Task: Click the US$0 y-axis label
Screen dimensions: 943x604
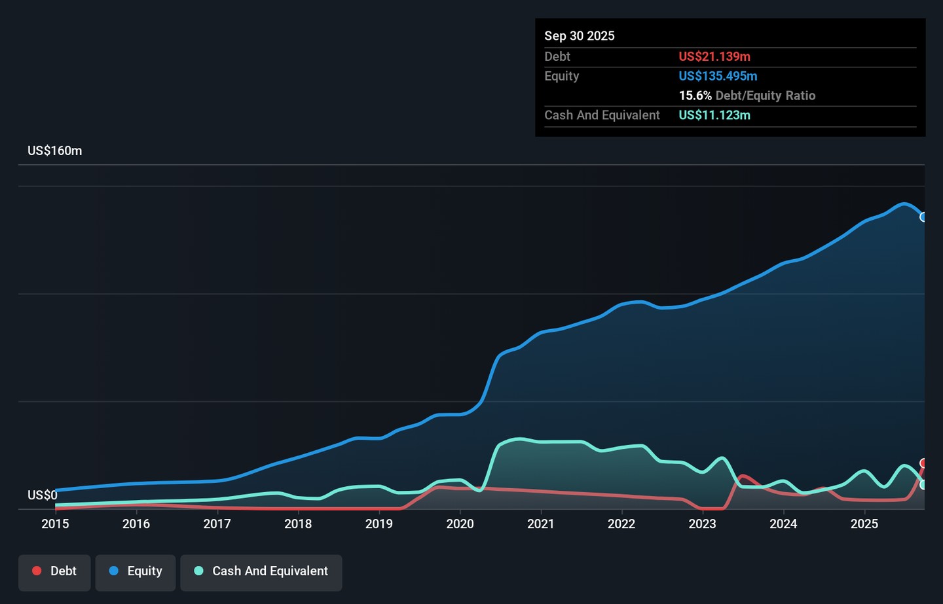Action: pos(42,495)
